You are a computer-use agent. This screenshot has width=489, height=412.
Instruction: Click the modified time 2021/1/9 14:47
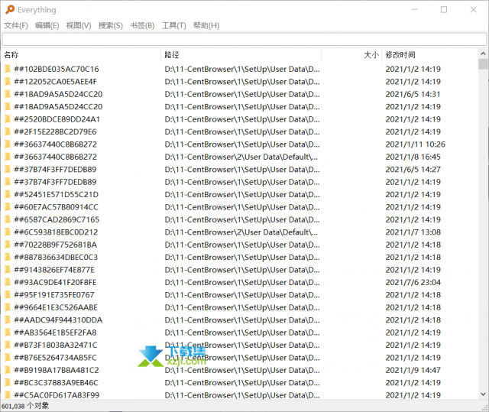tap(413, 370)
